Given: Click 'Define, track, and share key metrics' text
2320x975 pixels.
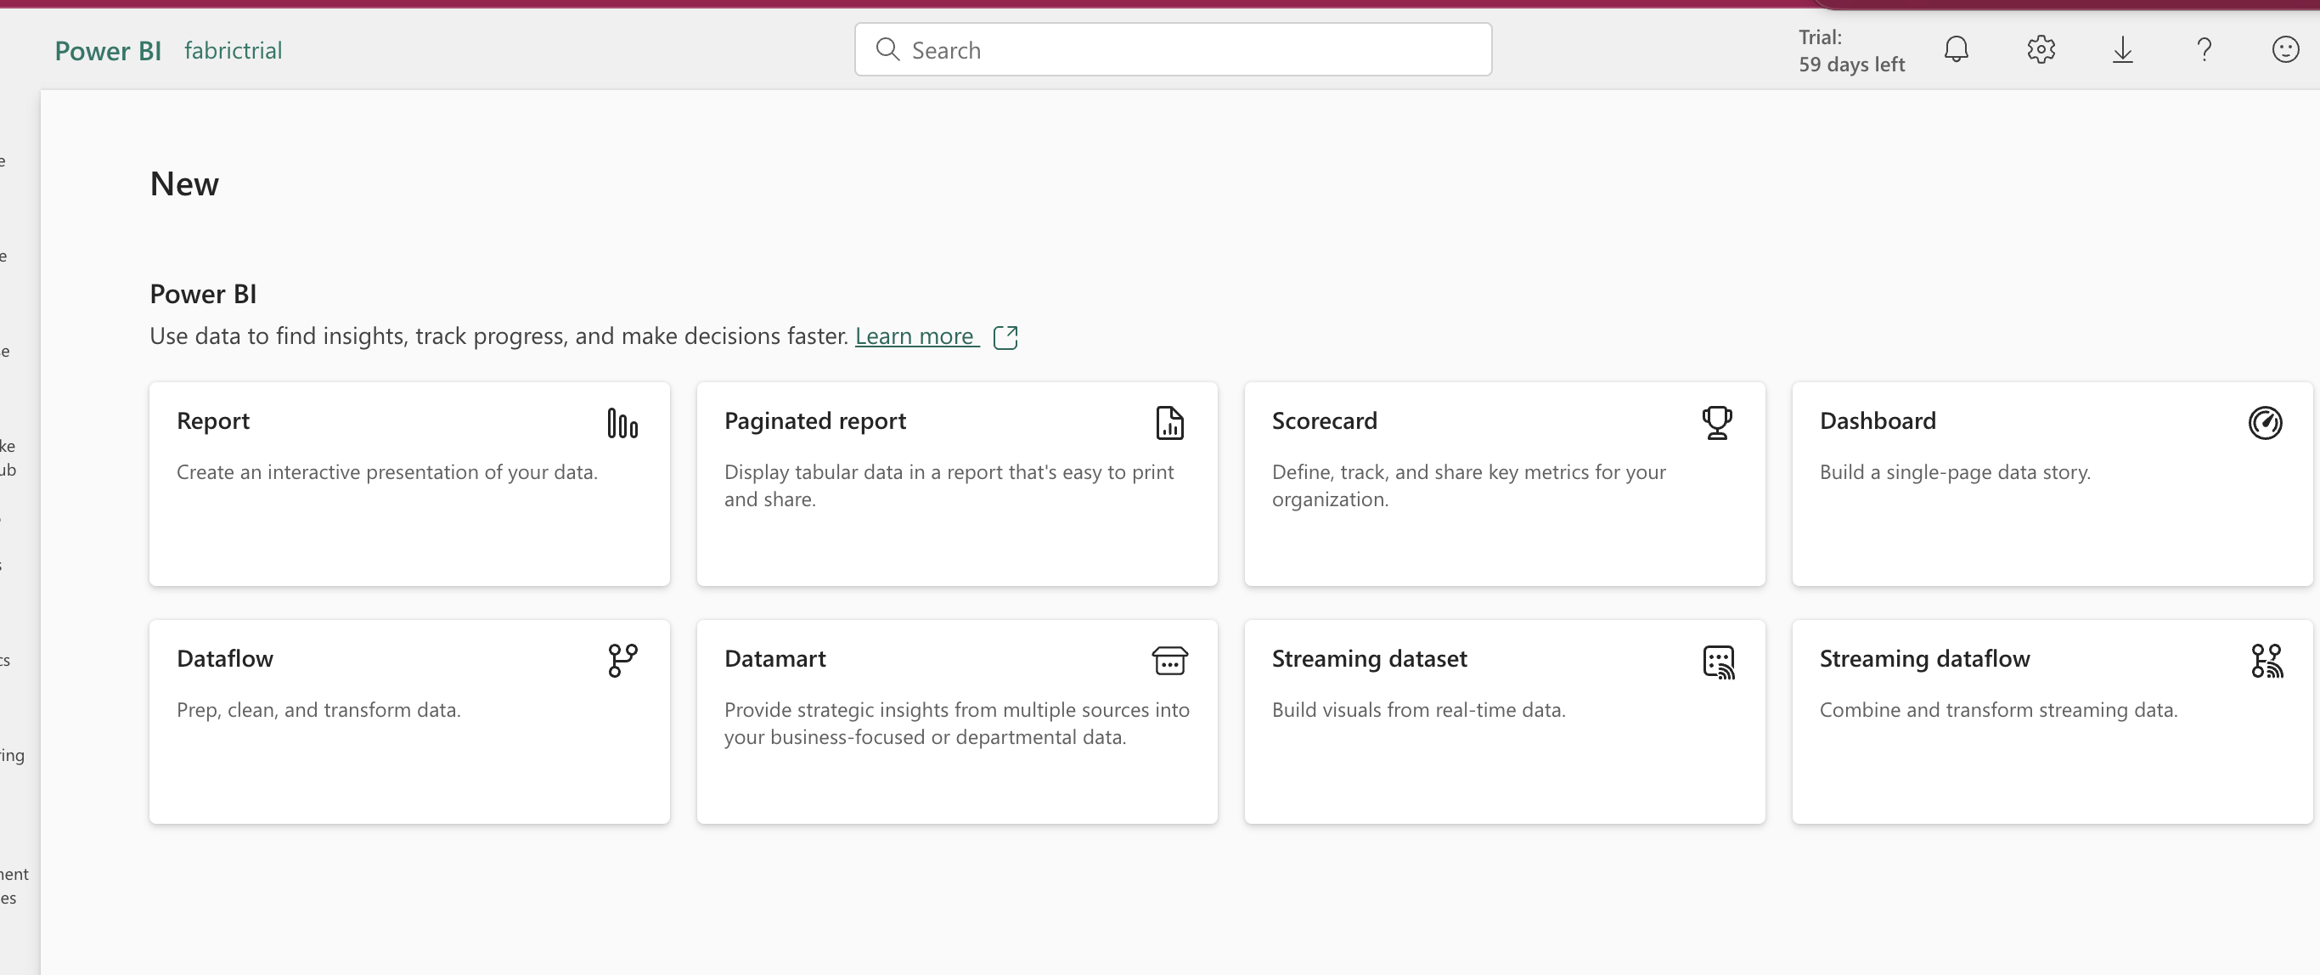Looking at the screenshot, I should (x=1468, y=486).
